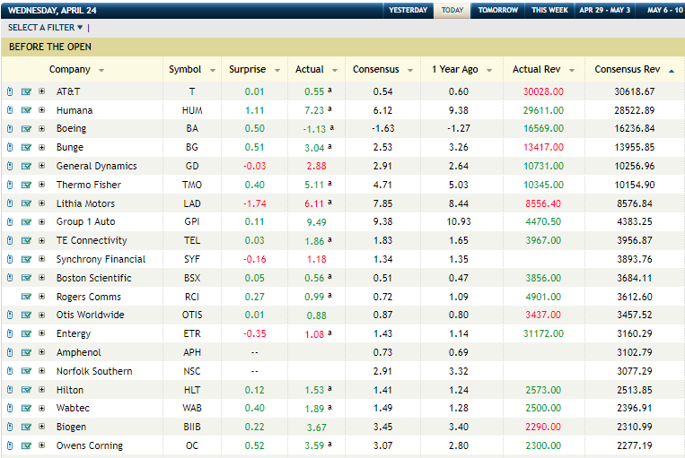The height and width of the screenshot is (458, 685).
Task: Click Entergy actual revenue 31172.00
Action: tap(543, 333)
